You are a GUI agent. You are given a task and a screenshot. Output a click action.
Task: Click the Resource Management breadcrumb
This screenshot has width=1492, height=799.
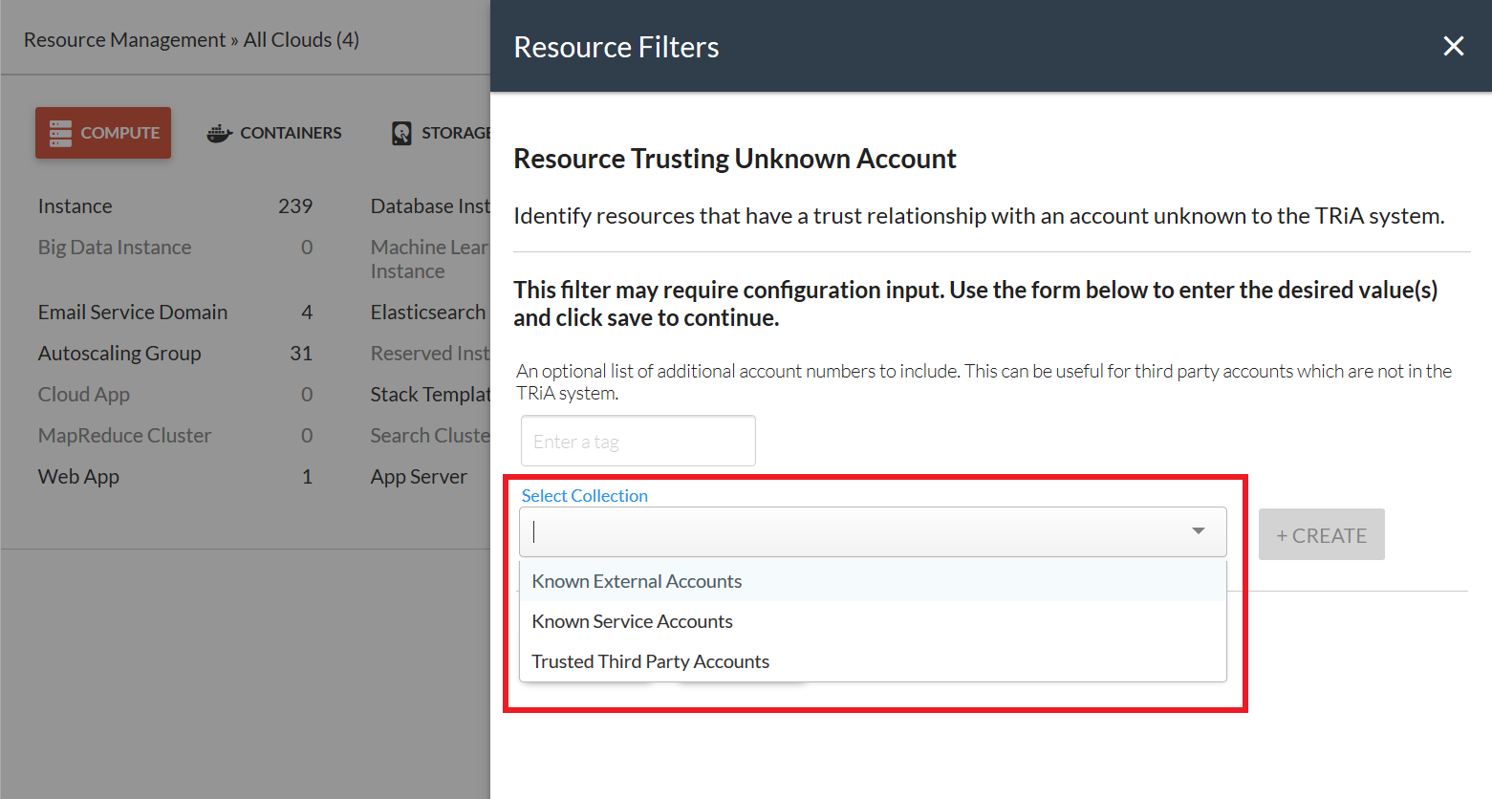124,39
